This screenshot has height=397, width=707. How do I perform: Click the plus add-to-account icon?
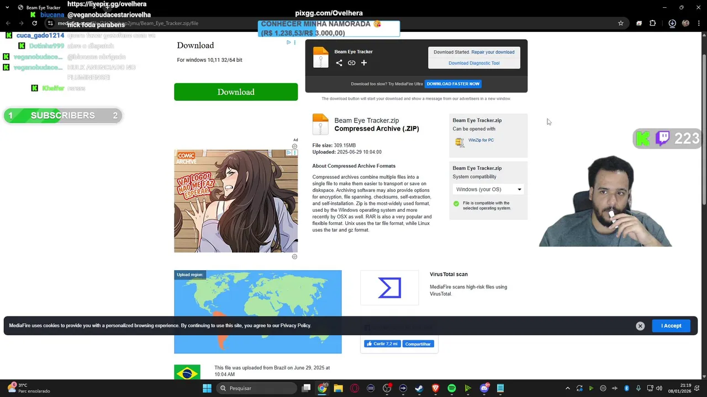(x=364, y=63)
